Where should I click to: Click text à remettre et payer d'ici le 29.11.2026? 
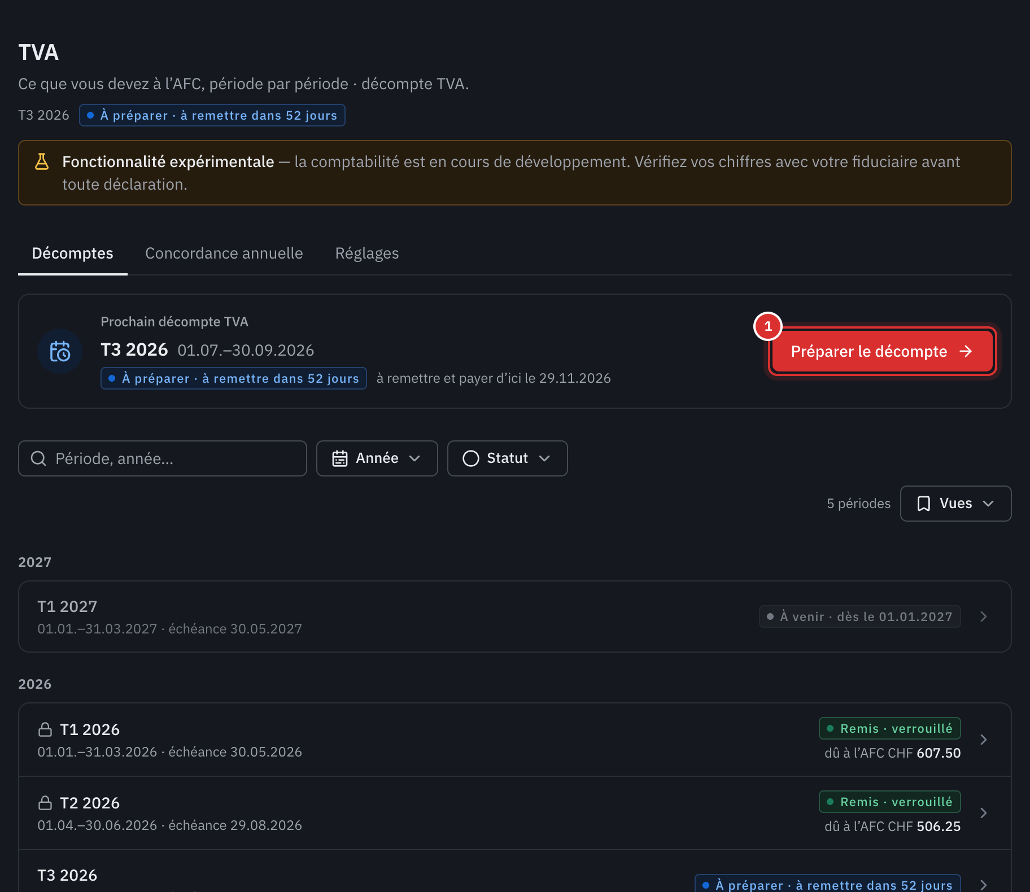coord(494,378)
